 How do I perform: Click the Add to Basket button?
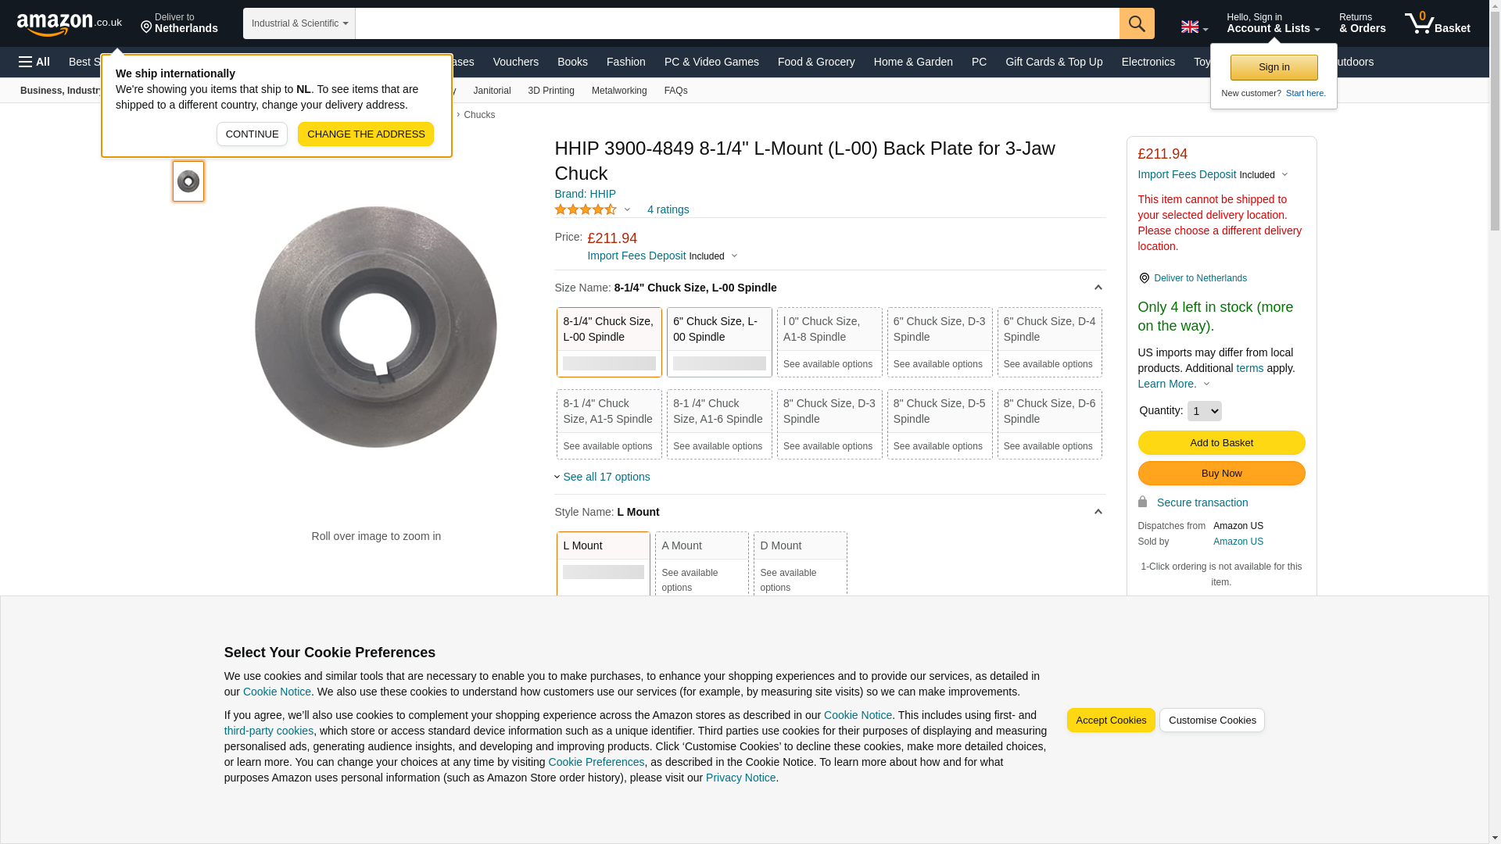(1220, 443)
